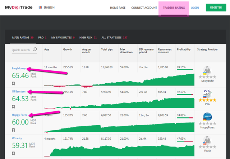Click EasyMoney's 65.46 MDT rank
The height and width of the screenshot is (159, 230).
[x=20, y=76]
